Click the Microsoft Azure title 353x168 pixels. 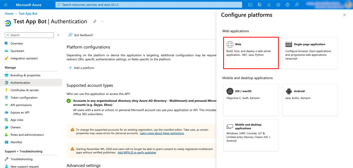[x=29, y=5]
